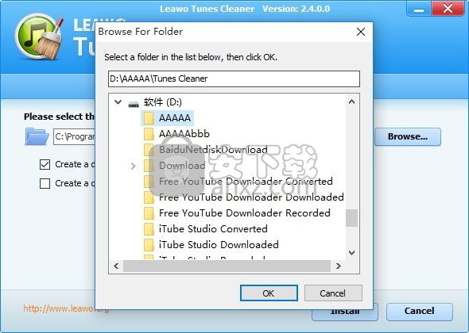Click the D: drive icon

(134, 104)
